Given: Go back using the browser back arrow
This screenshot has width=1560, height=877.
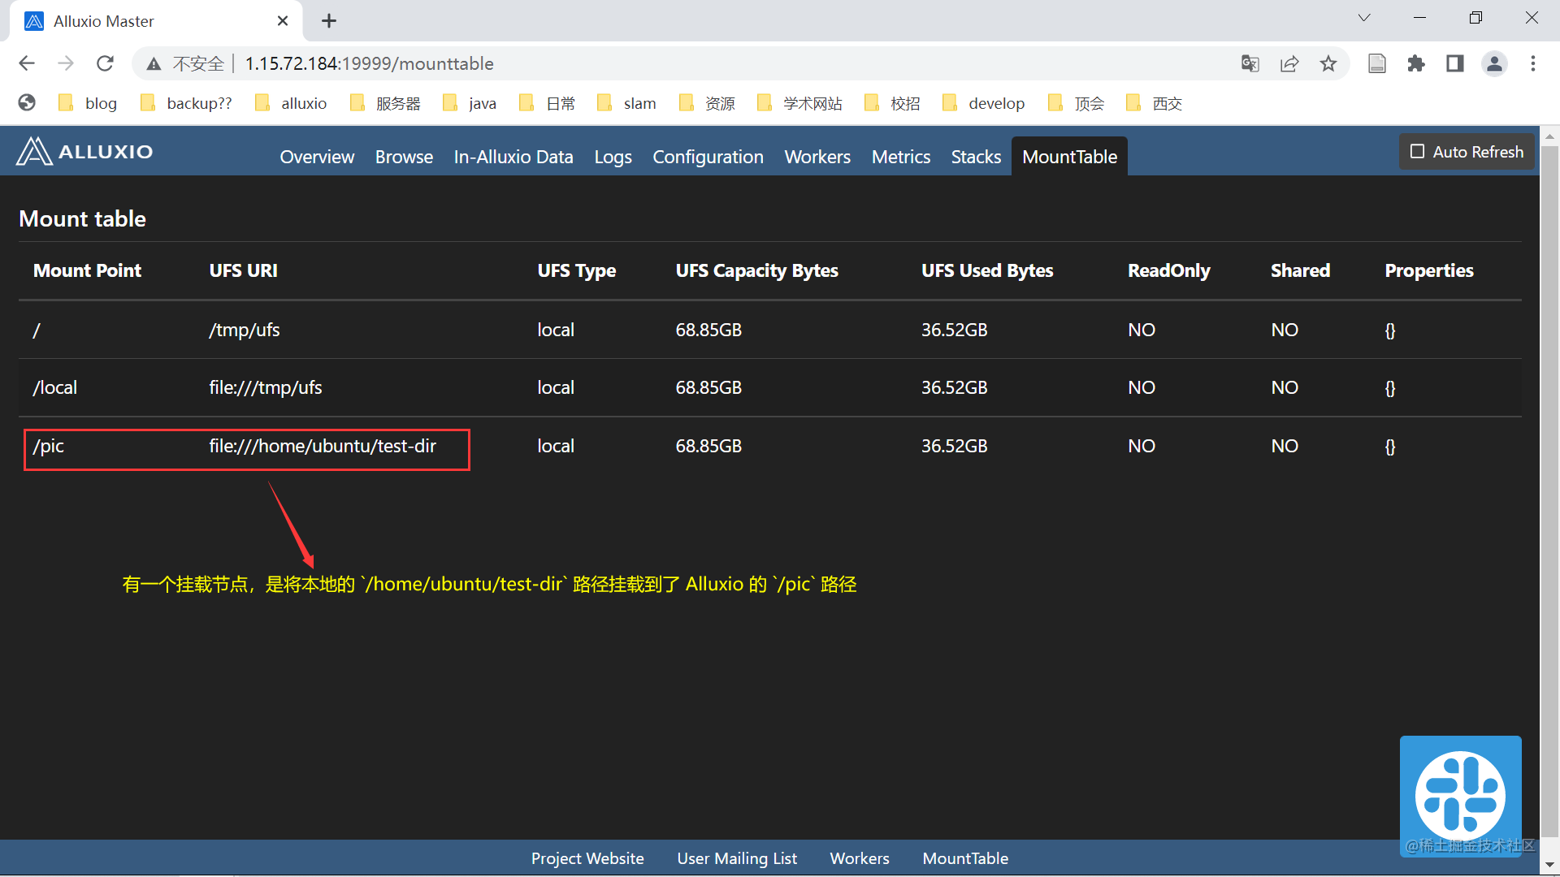Looking at the screenshot, I should pos(27,63).
